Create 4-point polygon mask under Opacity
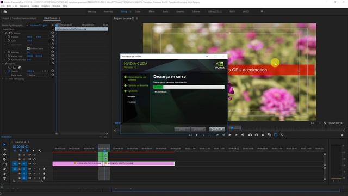The height and width of the screenshot is (196, 348). pos(15,67)
